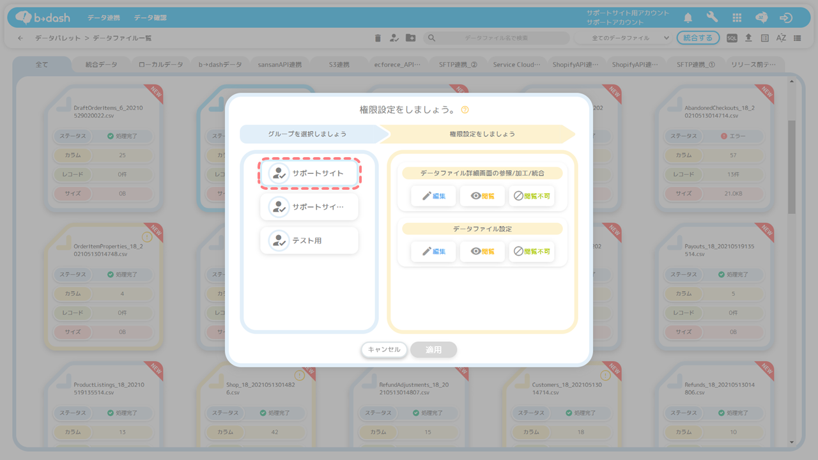The height and width of the screenshot is (460, 818).
Task: Switch to the SFTP連携_② tab
Action: coord(458,65)
